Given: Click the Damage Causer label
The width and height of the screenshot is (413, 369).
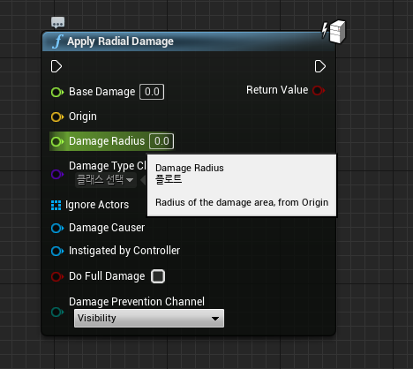Looking at the screenshot, I should coord(107,228).
